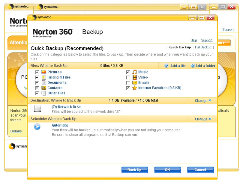Uncheck the Financial Files checkbox

[37, 77]
